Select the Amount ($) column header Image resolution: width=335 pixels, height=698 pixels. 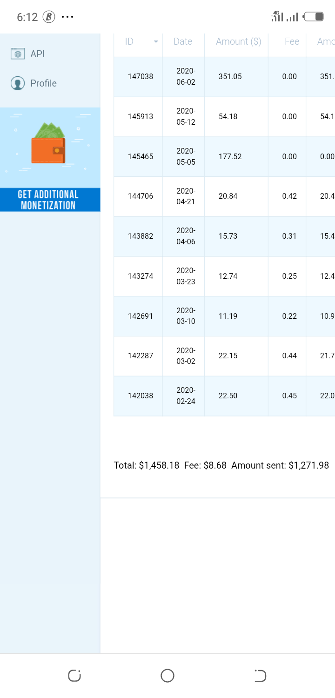tap(239, 41)
